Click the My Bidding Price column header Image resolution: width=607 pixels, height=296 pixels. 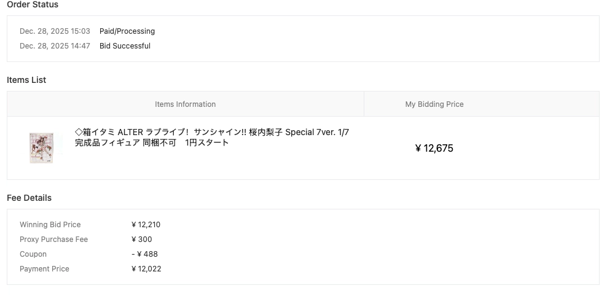(x=434, y=104)
